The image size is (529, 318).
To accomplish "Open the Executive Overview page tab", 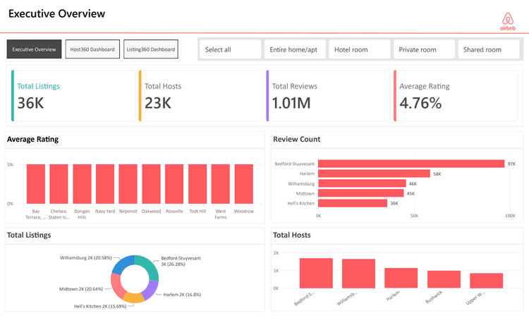I will (34, 49).
